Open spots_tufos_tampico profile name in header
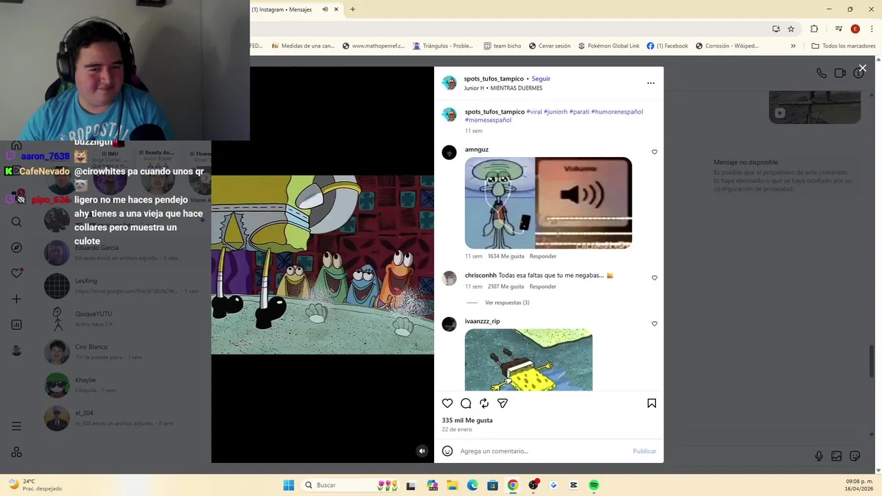 click(x=493, y=79)
